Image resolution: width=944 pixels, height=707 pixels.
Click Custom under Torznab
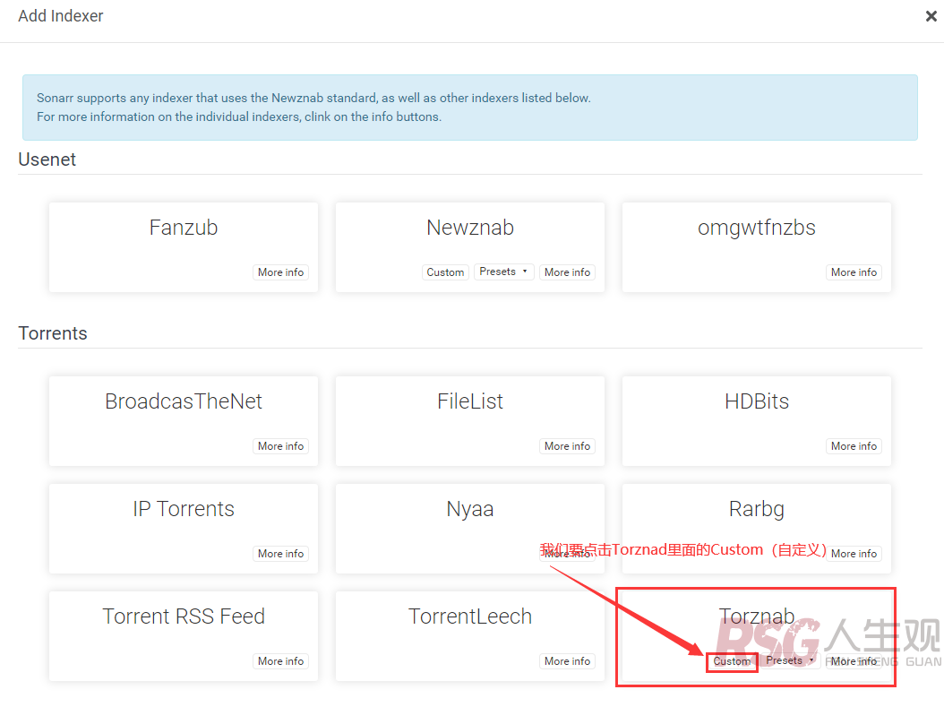[x=732, y=661]
